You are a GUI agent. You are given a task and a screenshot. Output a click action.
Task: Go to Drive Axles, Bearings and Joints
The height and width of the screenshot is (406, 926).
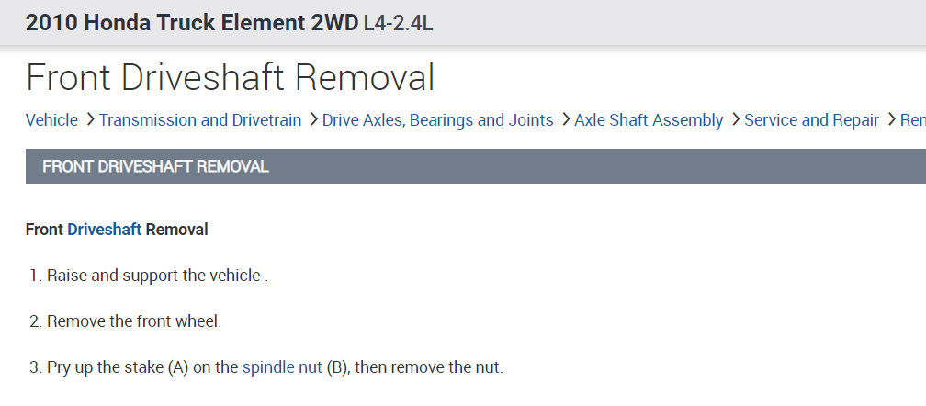437,120
